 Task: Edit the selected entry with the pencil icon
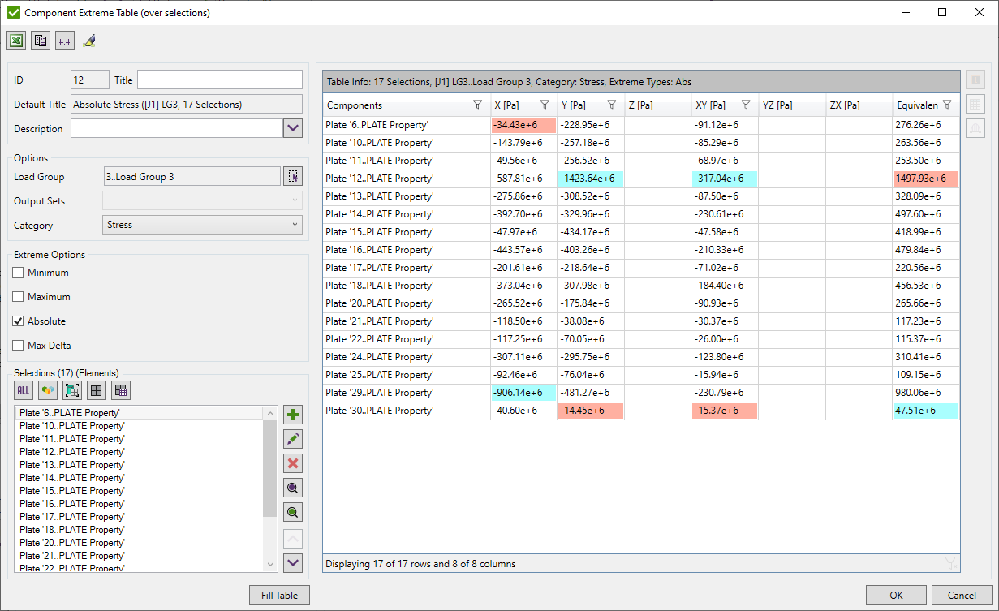pyautogui.click(x=292, y=438)
